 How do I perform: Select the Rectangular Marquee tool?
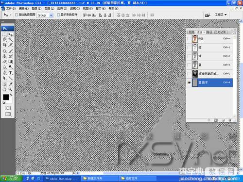pos(4,34)
